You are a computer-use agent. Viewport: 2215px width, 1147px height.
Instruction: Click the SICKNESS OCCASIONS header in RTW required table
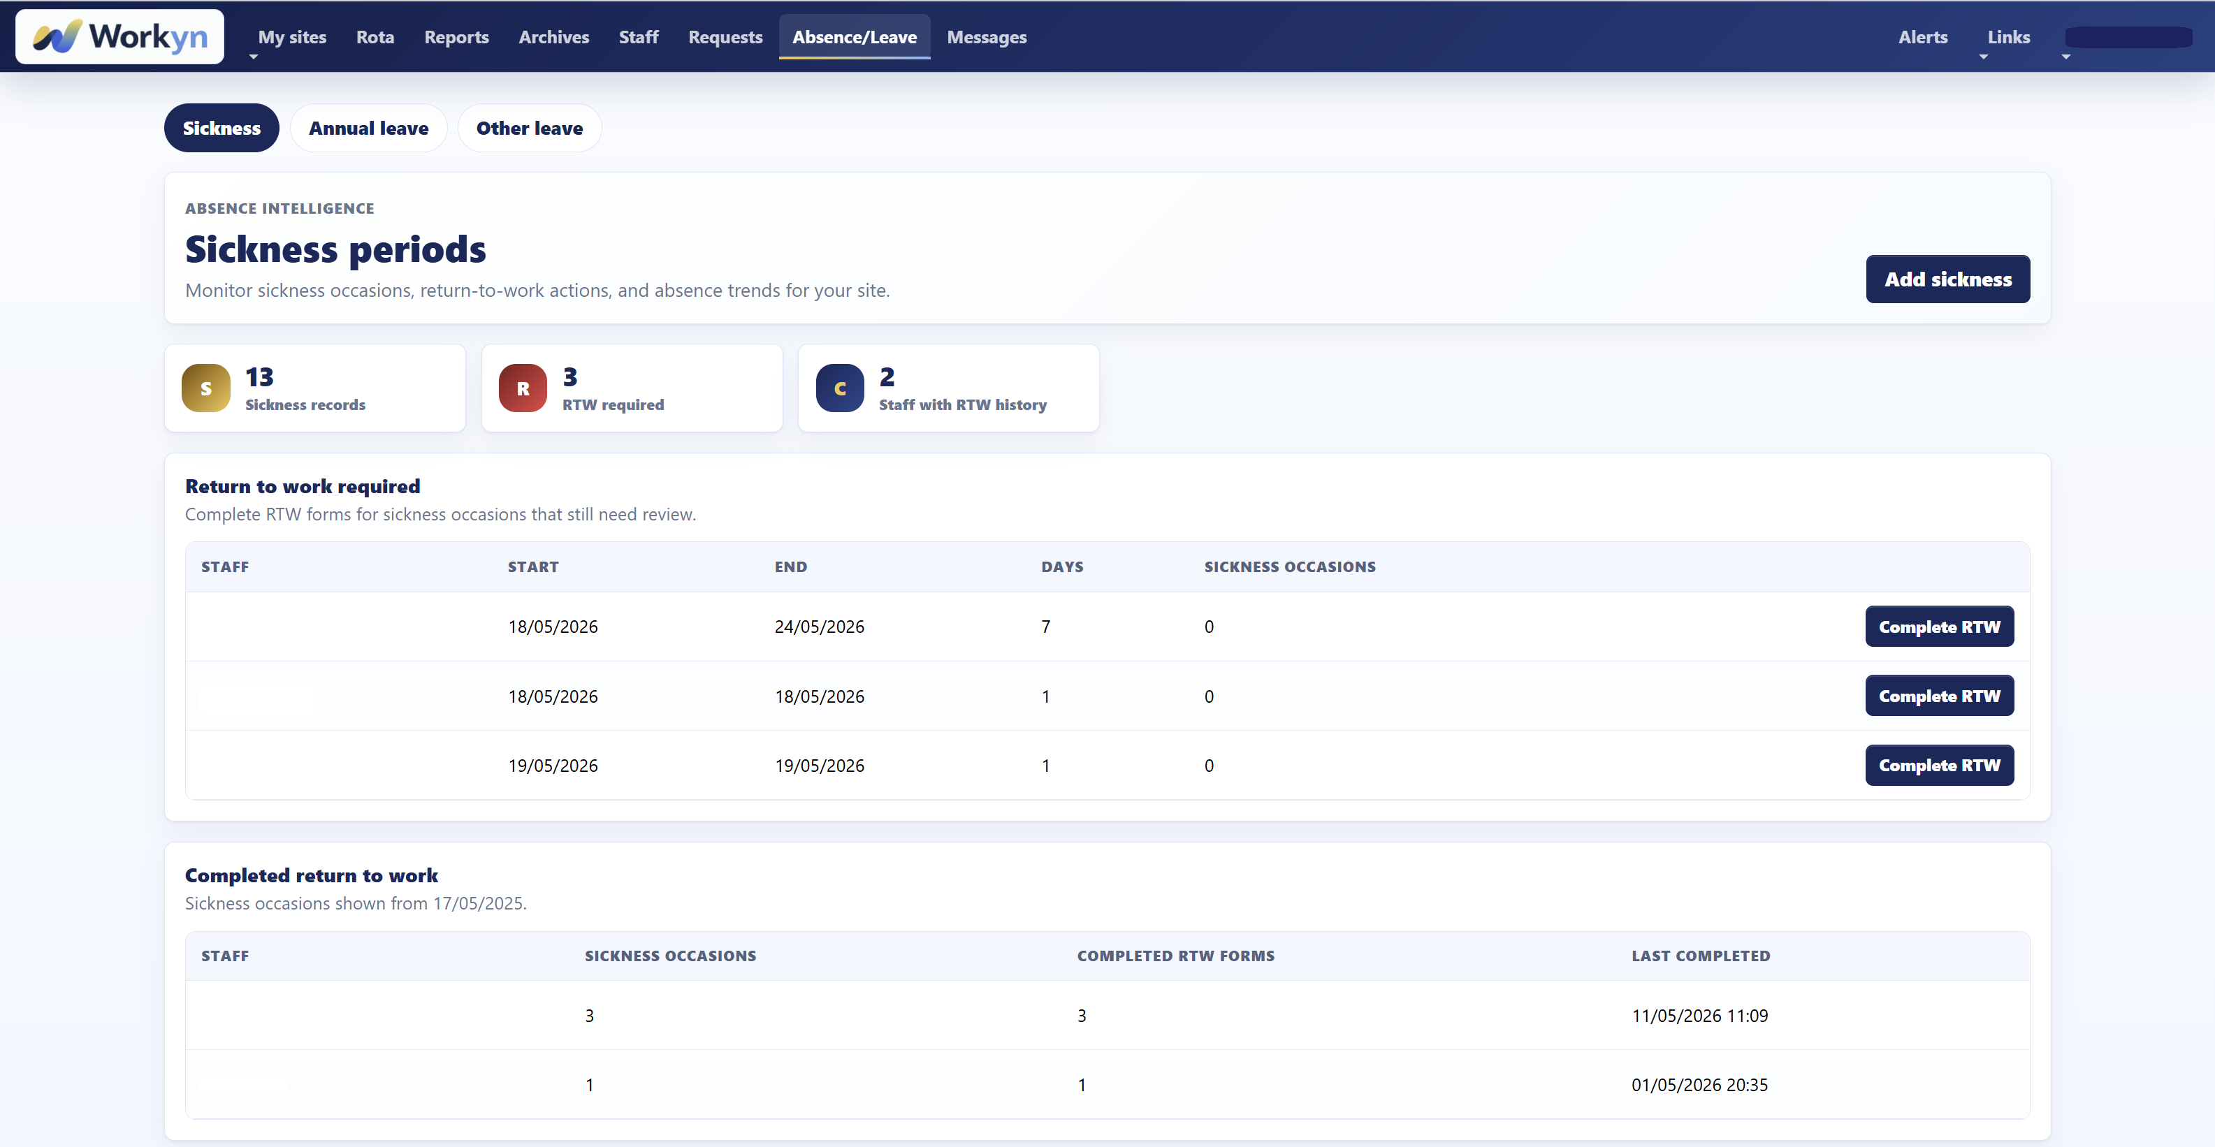1290,567
